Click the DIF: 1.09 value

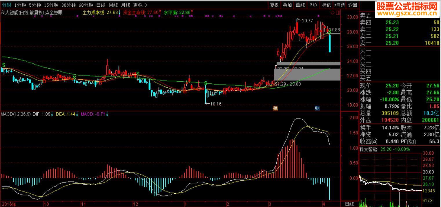point(41,114)
